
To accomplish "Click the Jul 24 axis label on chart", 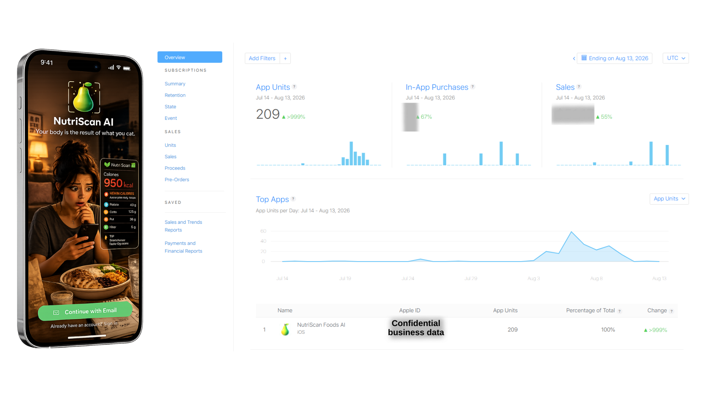I will [408, 279].
